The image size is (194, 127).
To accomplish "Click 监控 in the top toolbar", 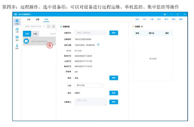I will tap(137, 19).
